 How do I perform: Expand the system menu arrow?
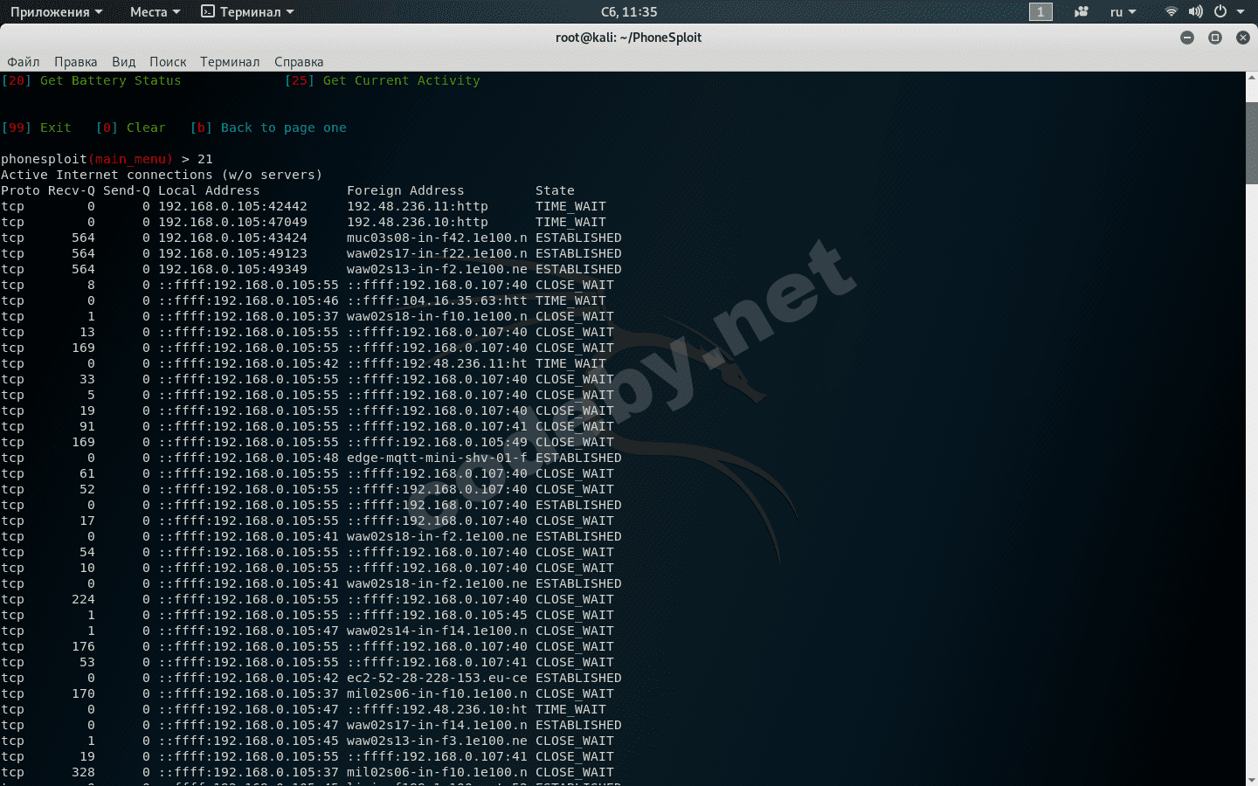click(x=1241, y=11)
